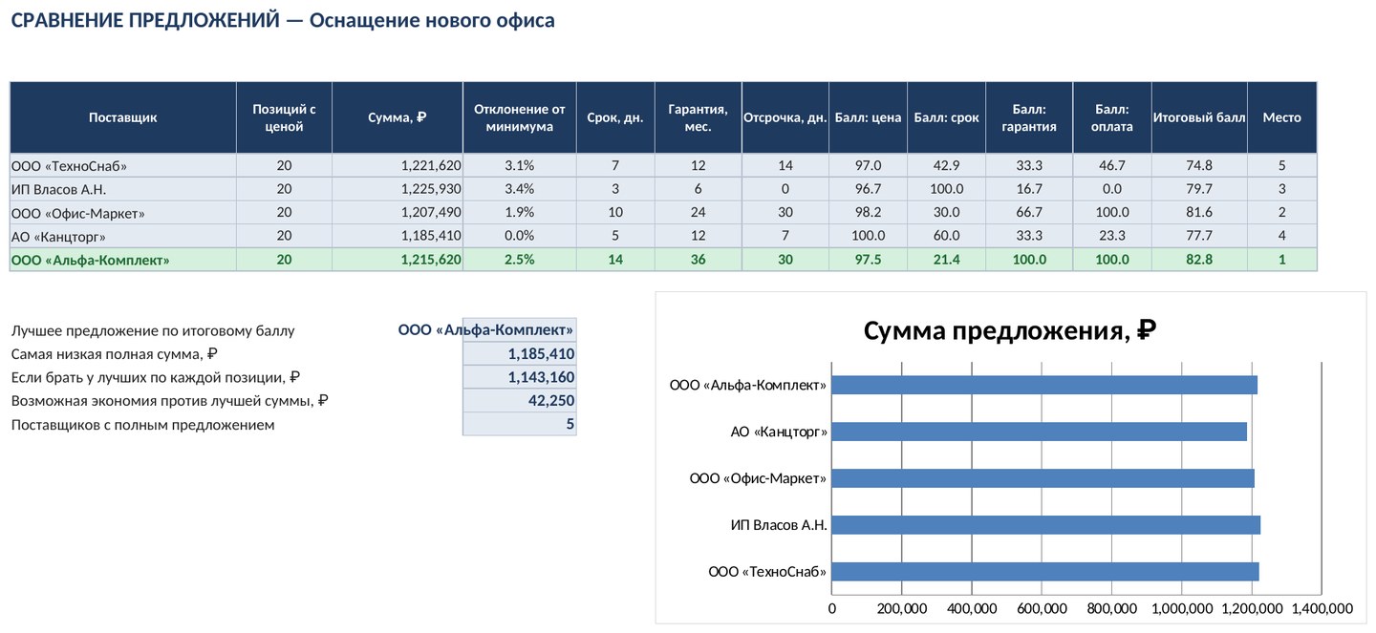Click the chart bar for ООО «Альфа-Комплект»
The height and width of the screenshot is (633, 1376).
[1044, 385]
